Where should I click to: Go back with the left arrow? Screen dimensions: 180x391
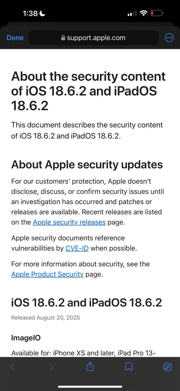coord(13,367)
